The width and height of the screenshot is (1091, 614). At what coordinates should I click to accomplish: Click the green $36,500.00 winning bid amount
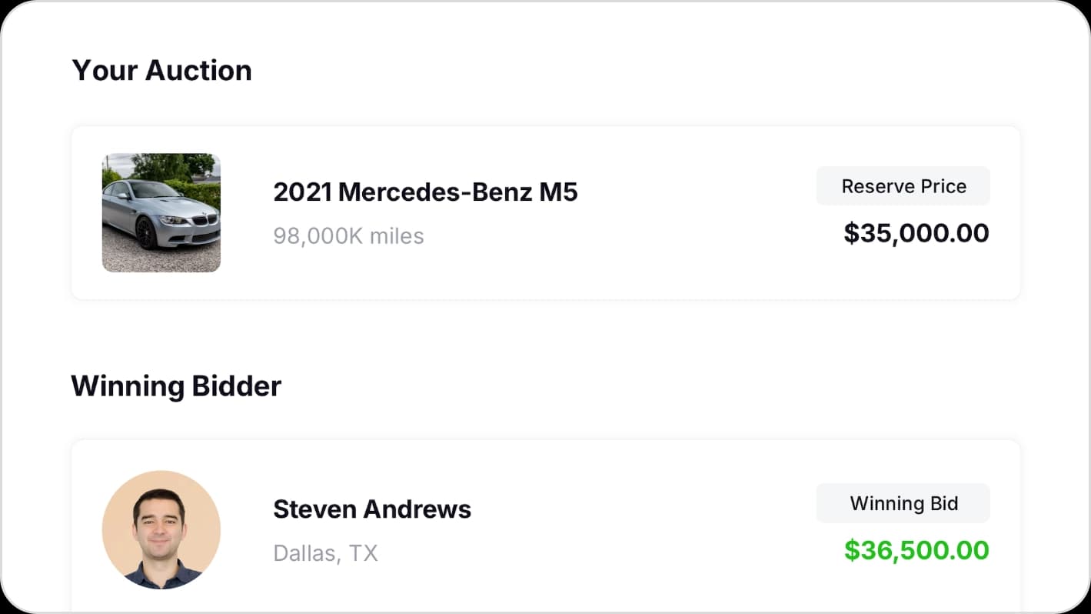tap(916, 550)
